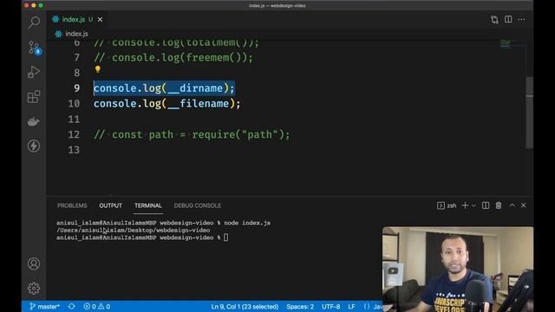Open editor More Actions ellipsis
555x312 pixels.
pos(521,19)
